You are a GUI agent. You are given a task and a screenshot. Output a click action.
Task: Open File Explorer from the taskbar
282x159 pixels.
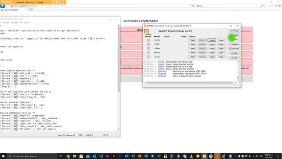coord(74,156)
